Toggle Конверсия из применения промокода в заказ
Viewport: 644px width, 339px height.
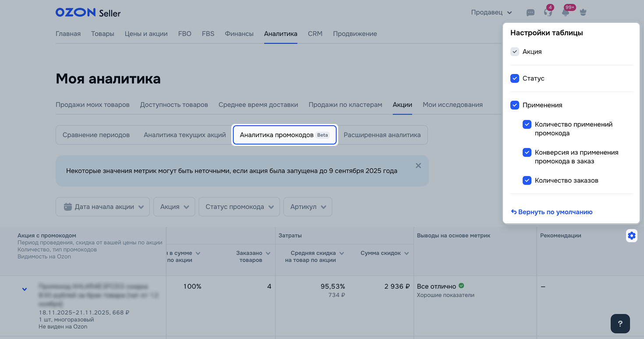tap(527, 152)
